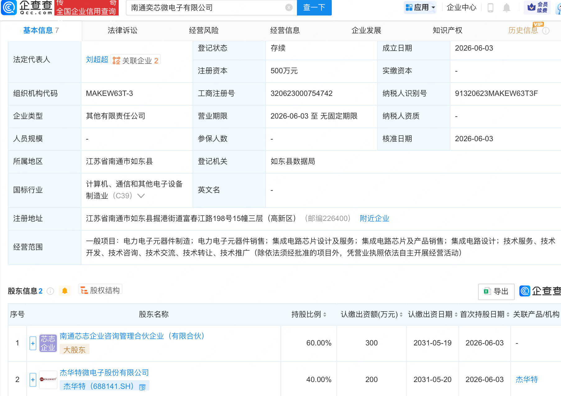561x396 pixels.
Task: Expand the 国标行业 C39 chevron
Action: [x=141, y=196]
